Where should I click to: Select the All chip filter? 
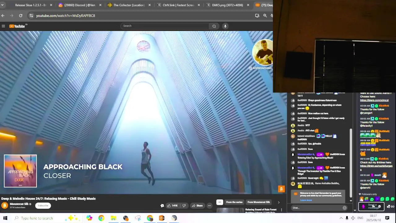(219, 202)
